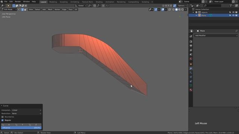
Task: Open the viewport shading options dropdown
Action: click(x=186, y=10)
